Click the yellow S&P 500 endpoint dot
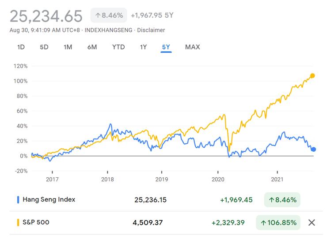327x239 pixels. tap(312, 75)
